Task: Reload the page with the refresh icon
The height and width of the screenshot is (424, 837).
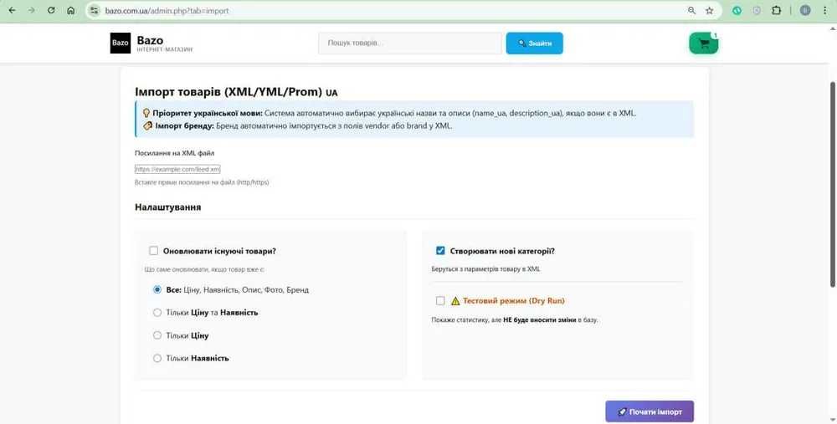Action: 51,10
